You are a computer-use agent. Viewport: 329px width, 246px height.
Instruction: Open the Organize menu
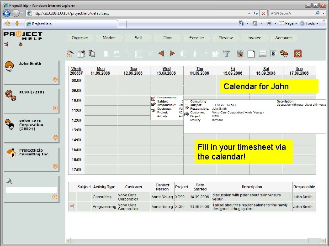click(x=80, y=38)
